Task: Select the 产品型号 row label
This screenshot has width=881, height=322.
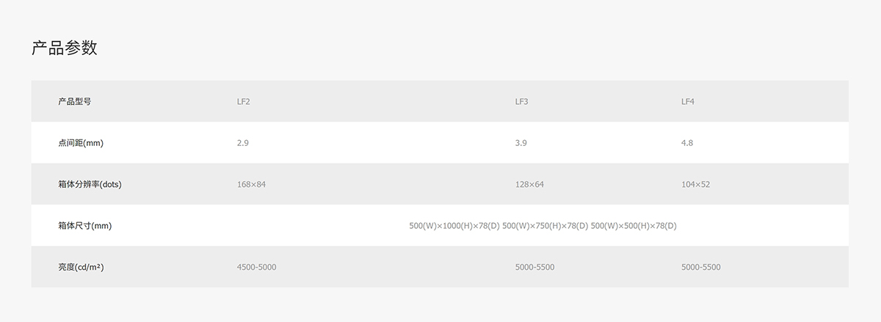Action: [74, 101]
